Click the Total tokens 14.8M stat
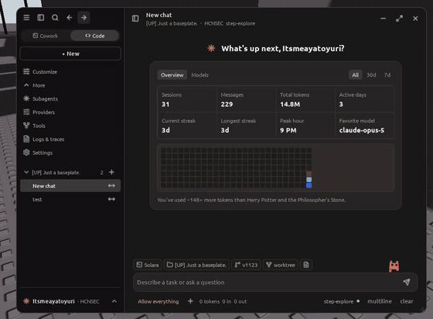 pos(305,100)
